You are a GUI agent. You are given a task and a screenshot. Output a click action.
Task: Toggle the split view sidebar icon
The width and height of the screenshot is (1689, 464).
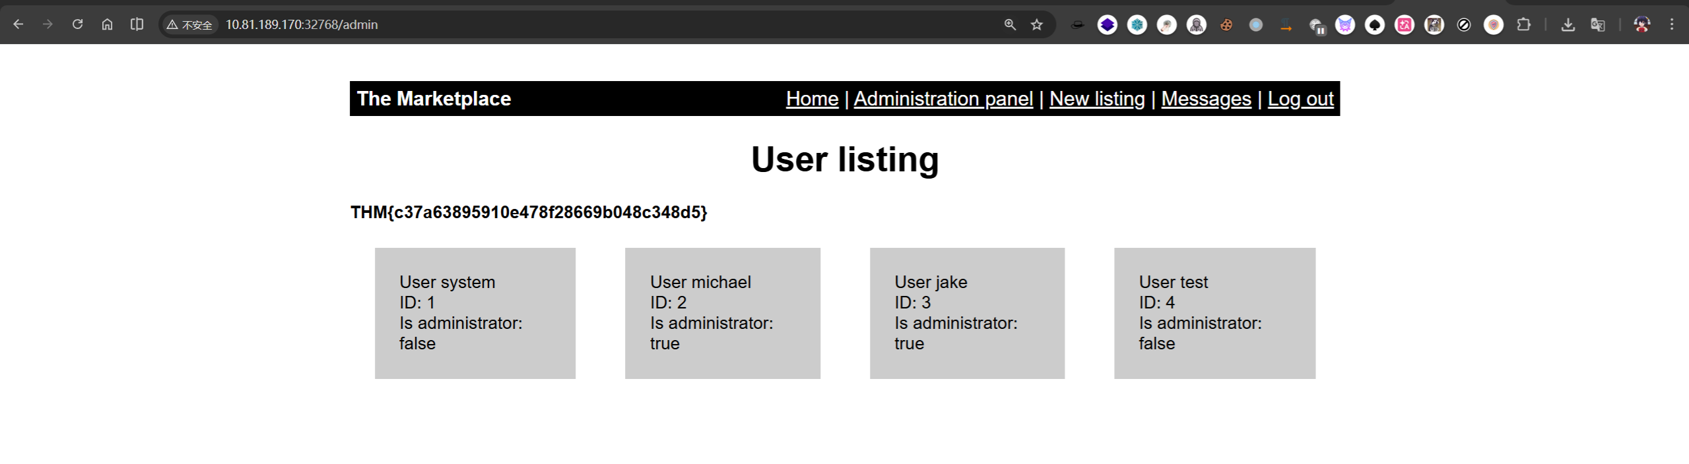click(x=137, y=24)
